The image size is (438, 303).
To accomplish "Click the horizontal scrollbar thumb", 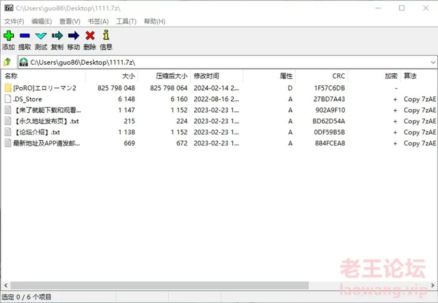I will [160, 285].
